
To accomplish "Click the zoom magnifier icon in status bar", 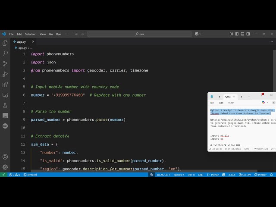I will click(151, 175).
